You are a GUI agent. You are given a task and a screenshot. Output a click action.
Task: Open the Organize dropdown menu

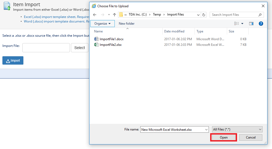(102, 24)
